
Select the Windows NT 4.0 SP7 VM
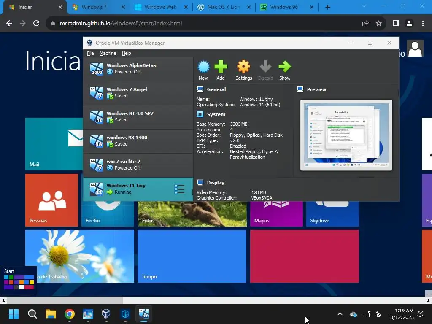click(138, 117)
